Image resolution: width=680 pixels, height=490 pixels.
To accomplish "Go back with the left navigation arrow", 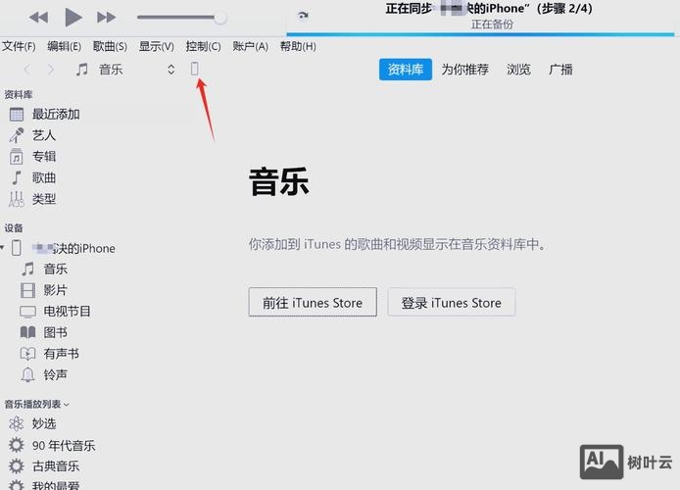I will click(27, 70).
